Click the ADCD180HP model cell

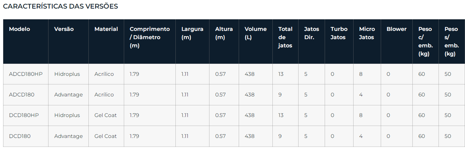[x=26, y=74]
